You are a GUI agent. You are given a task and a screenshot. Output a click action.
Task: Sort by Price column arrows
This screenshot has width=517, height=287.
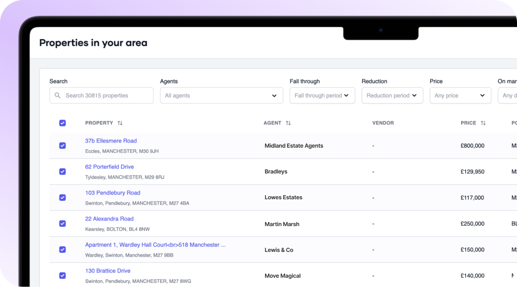483,123
